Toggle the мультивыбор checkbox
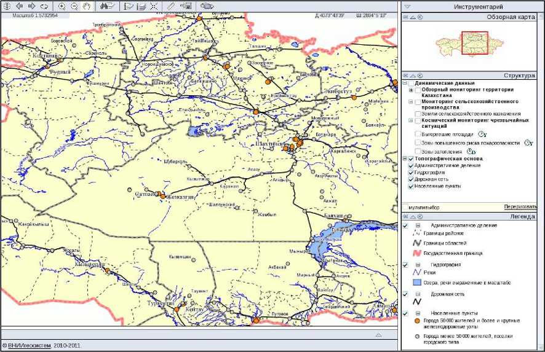The height and width of the screenshot is (352, 545). 405,207
